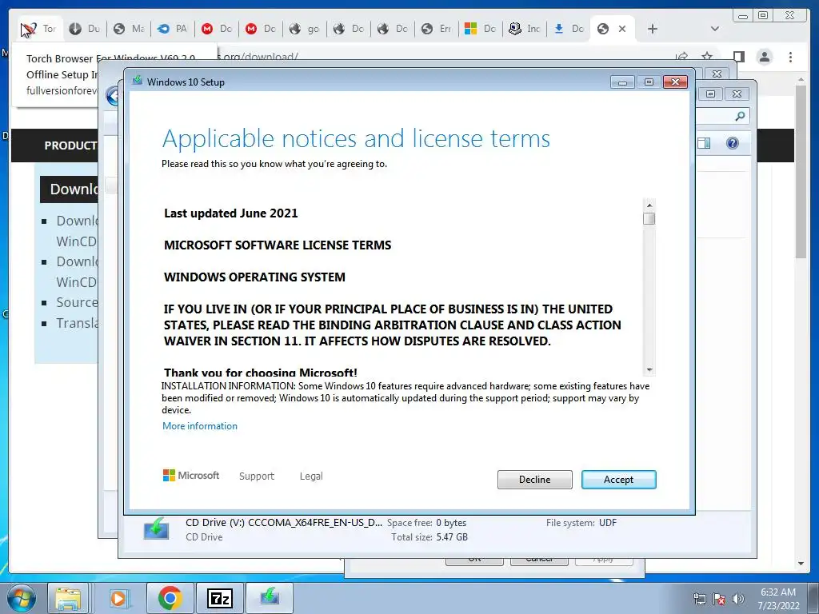This screenshot has height=614, width=819.
Task: Switch to the tab labeled Inc
Action: [x=524, y=29]
